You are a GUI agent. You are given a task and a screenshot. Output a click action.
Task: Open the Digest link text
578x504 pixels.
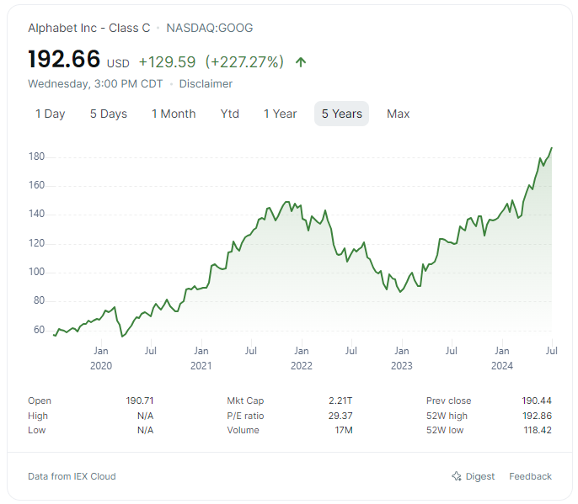tap(480, 476)
